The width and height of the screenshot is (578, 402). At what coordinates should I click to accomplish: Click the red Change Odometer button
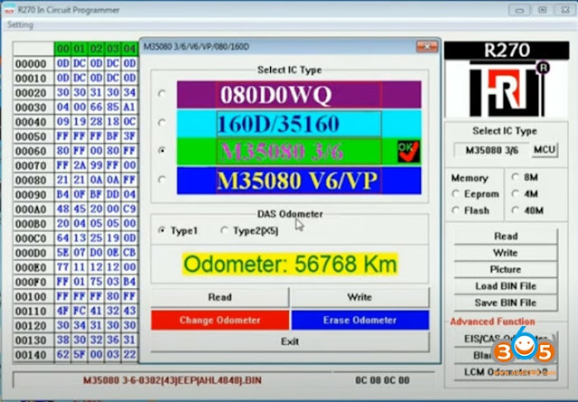pyautogui.click(x=220, y=320)
